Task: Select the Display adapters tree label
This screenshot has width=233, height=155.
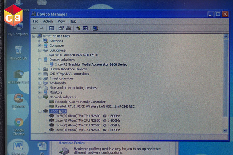Action: point(62,60)
